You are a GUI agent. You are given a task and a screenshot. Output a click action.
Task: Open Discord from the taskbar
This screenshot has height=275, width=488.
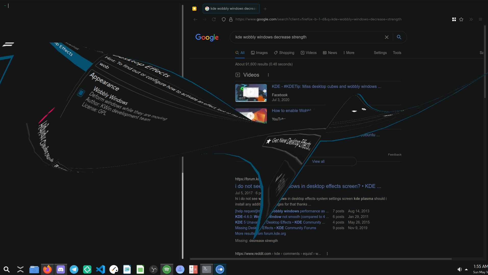(x=61, y=269)
